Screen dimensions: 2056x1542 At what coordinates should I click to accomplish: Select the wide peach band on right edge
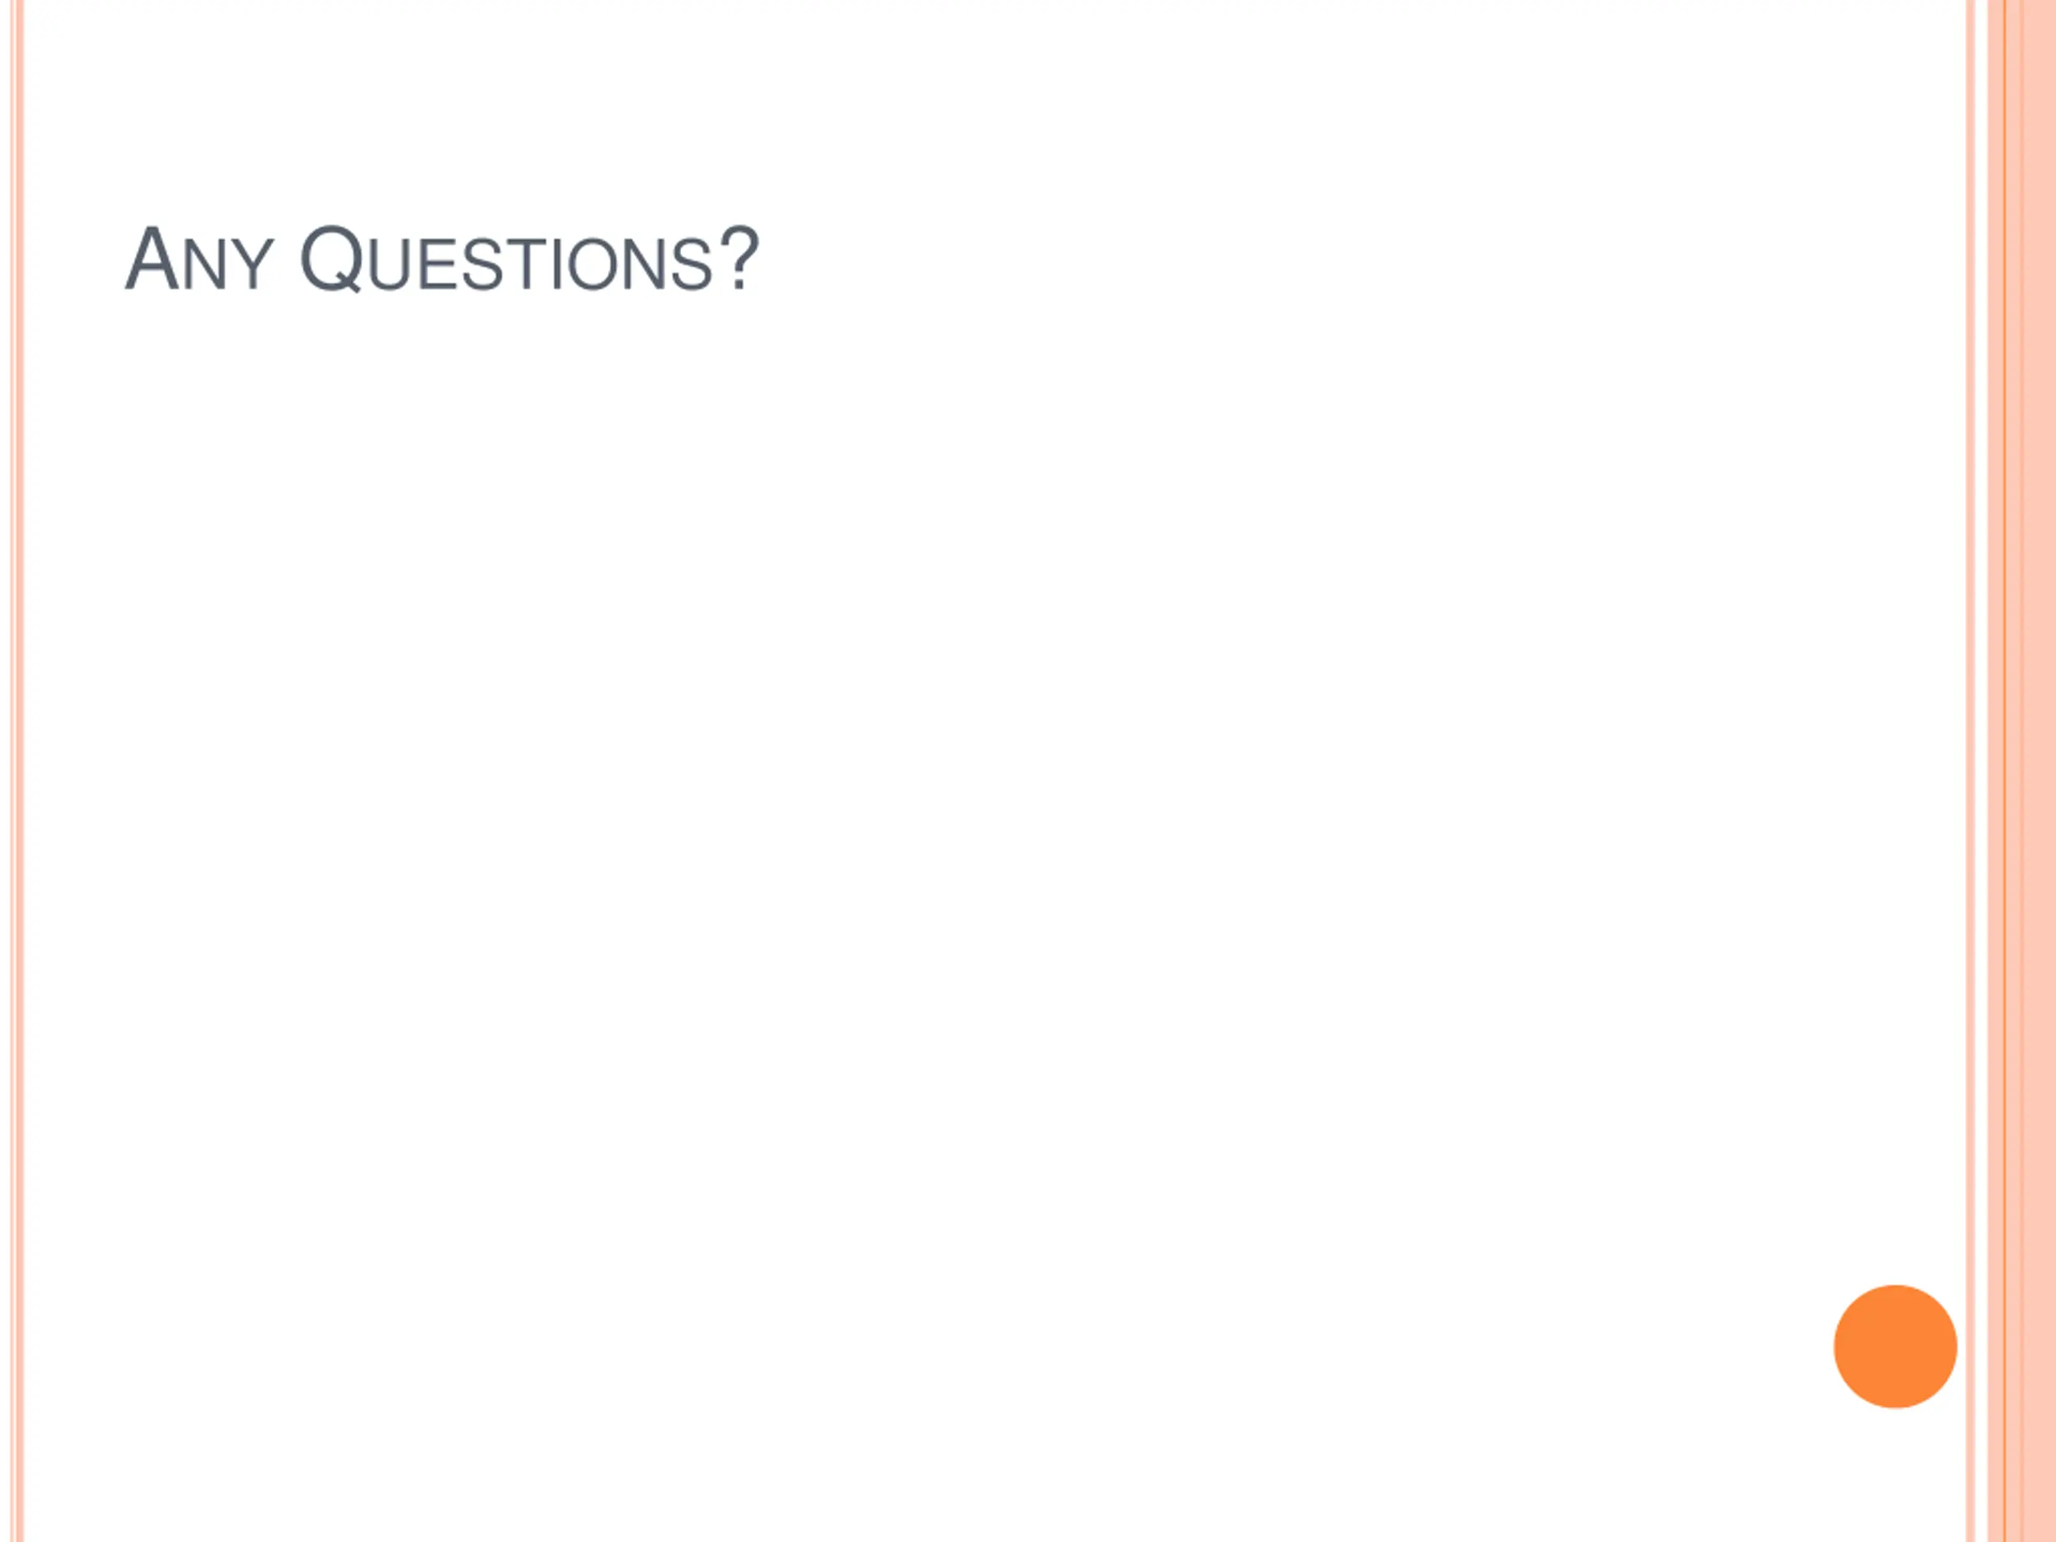(2021, 770)
